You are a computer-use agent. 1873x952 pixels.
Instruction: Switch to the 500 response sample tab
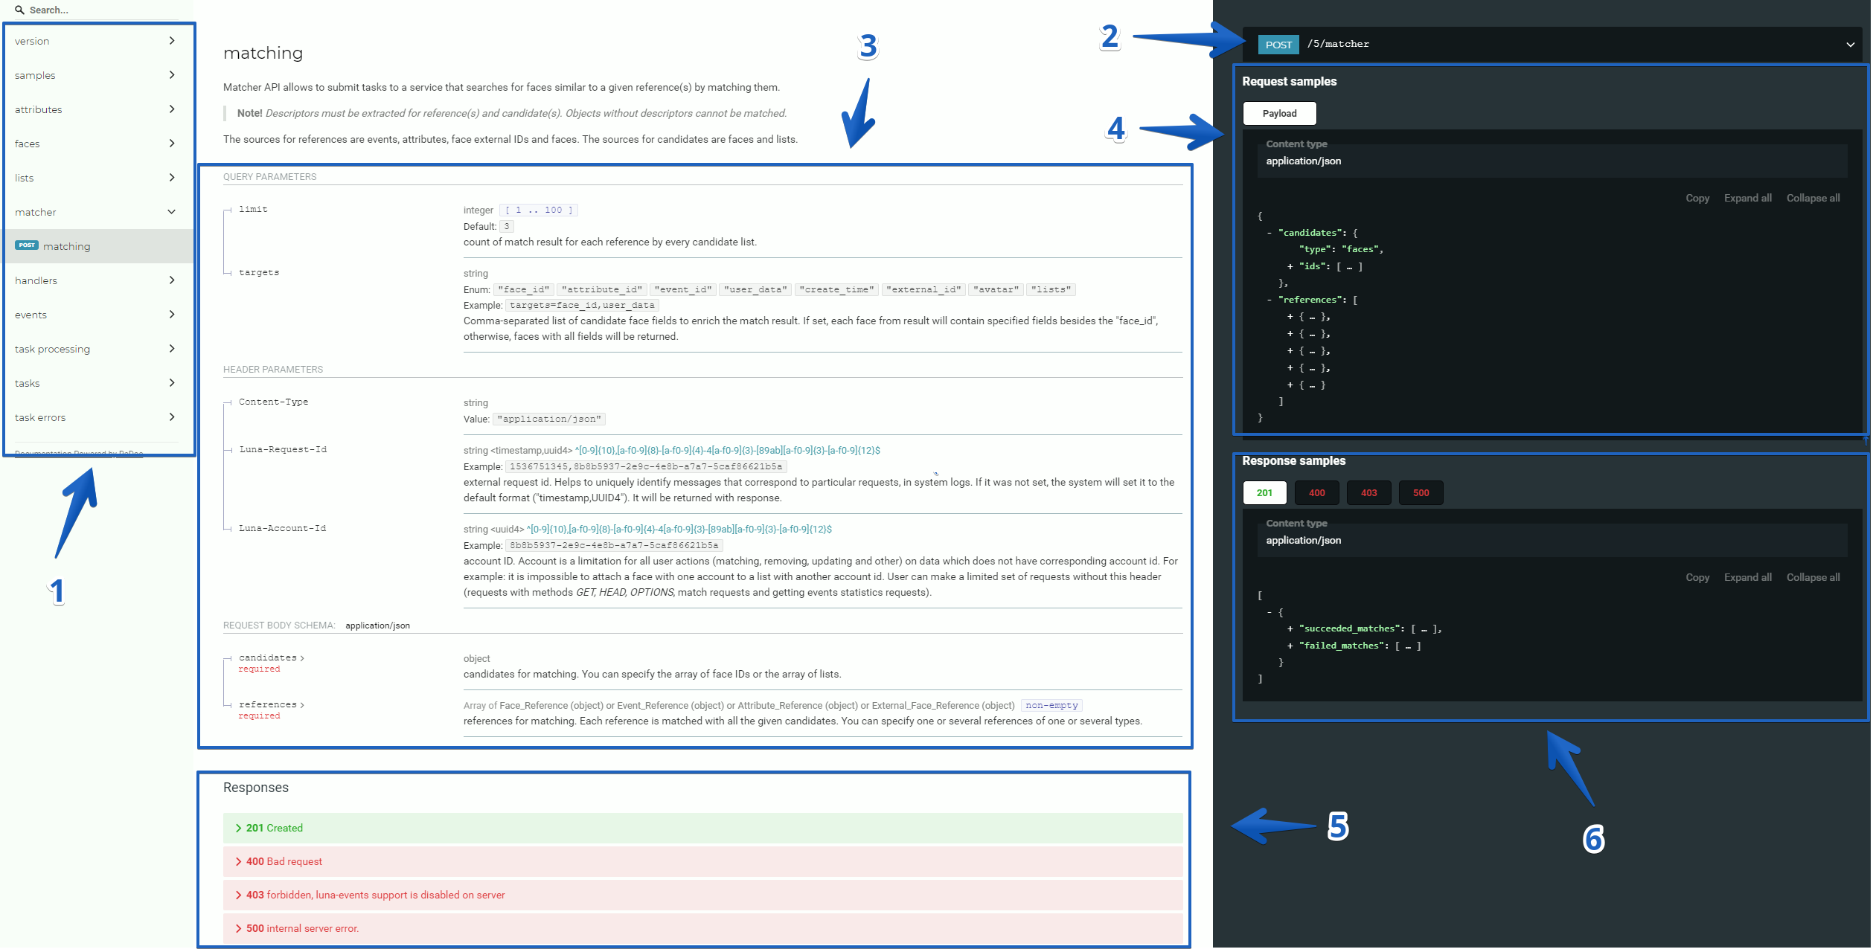1420,492
